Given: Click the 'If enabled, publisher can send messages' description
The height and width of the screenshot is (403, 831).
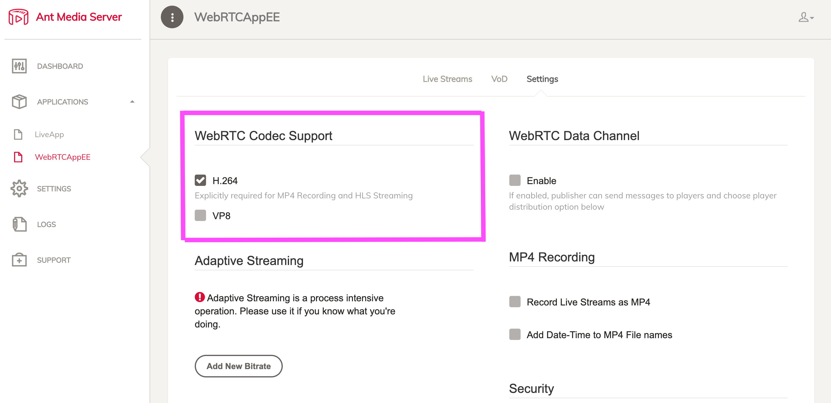Looking at the screenshot, I should (x=642, y=201).
